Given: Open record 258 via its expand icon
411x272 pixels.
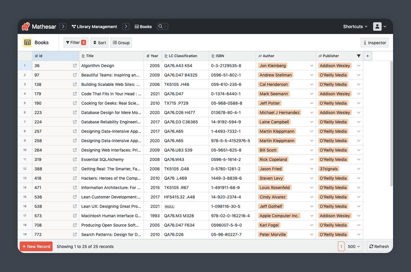Looking at the screenshot, I should click(75, 141).
